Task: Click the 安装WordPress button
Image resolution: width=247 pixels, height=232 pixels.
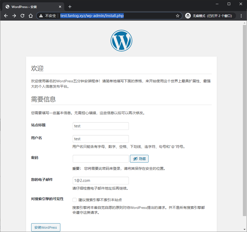Action: [x=46, y=227]
